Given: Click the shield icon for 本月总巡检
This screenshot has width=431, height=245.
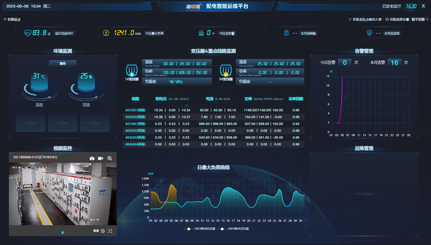Looking at the screenshot, I should point(369,33).
